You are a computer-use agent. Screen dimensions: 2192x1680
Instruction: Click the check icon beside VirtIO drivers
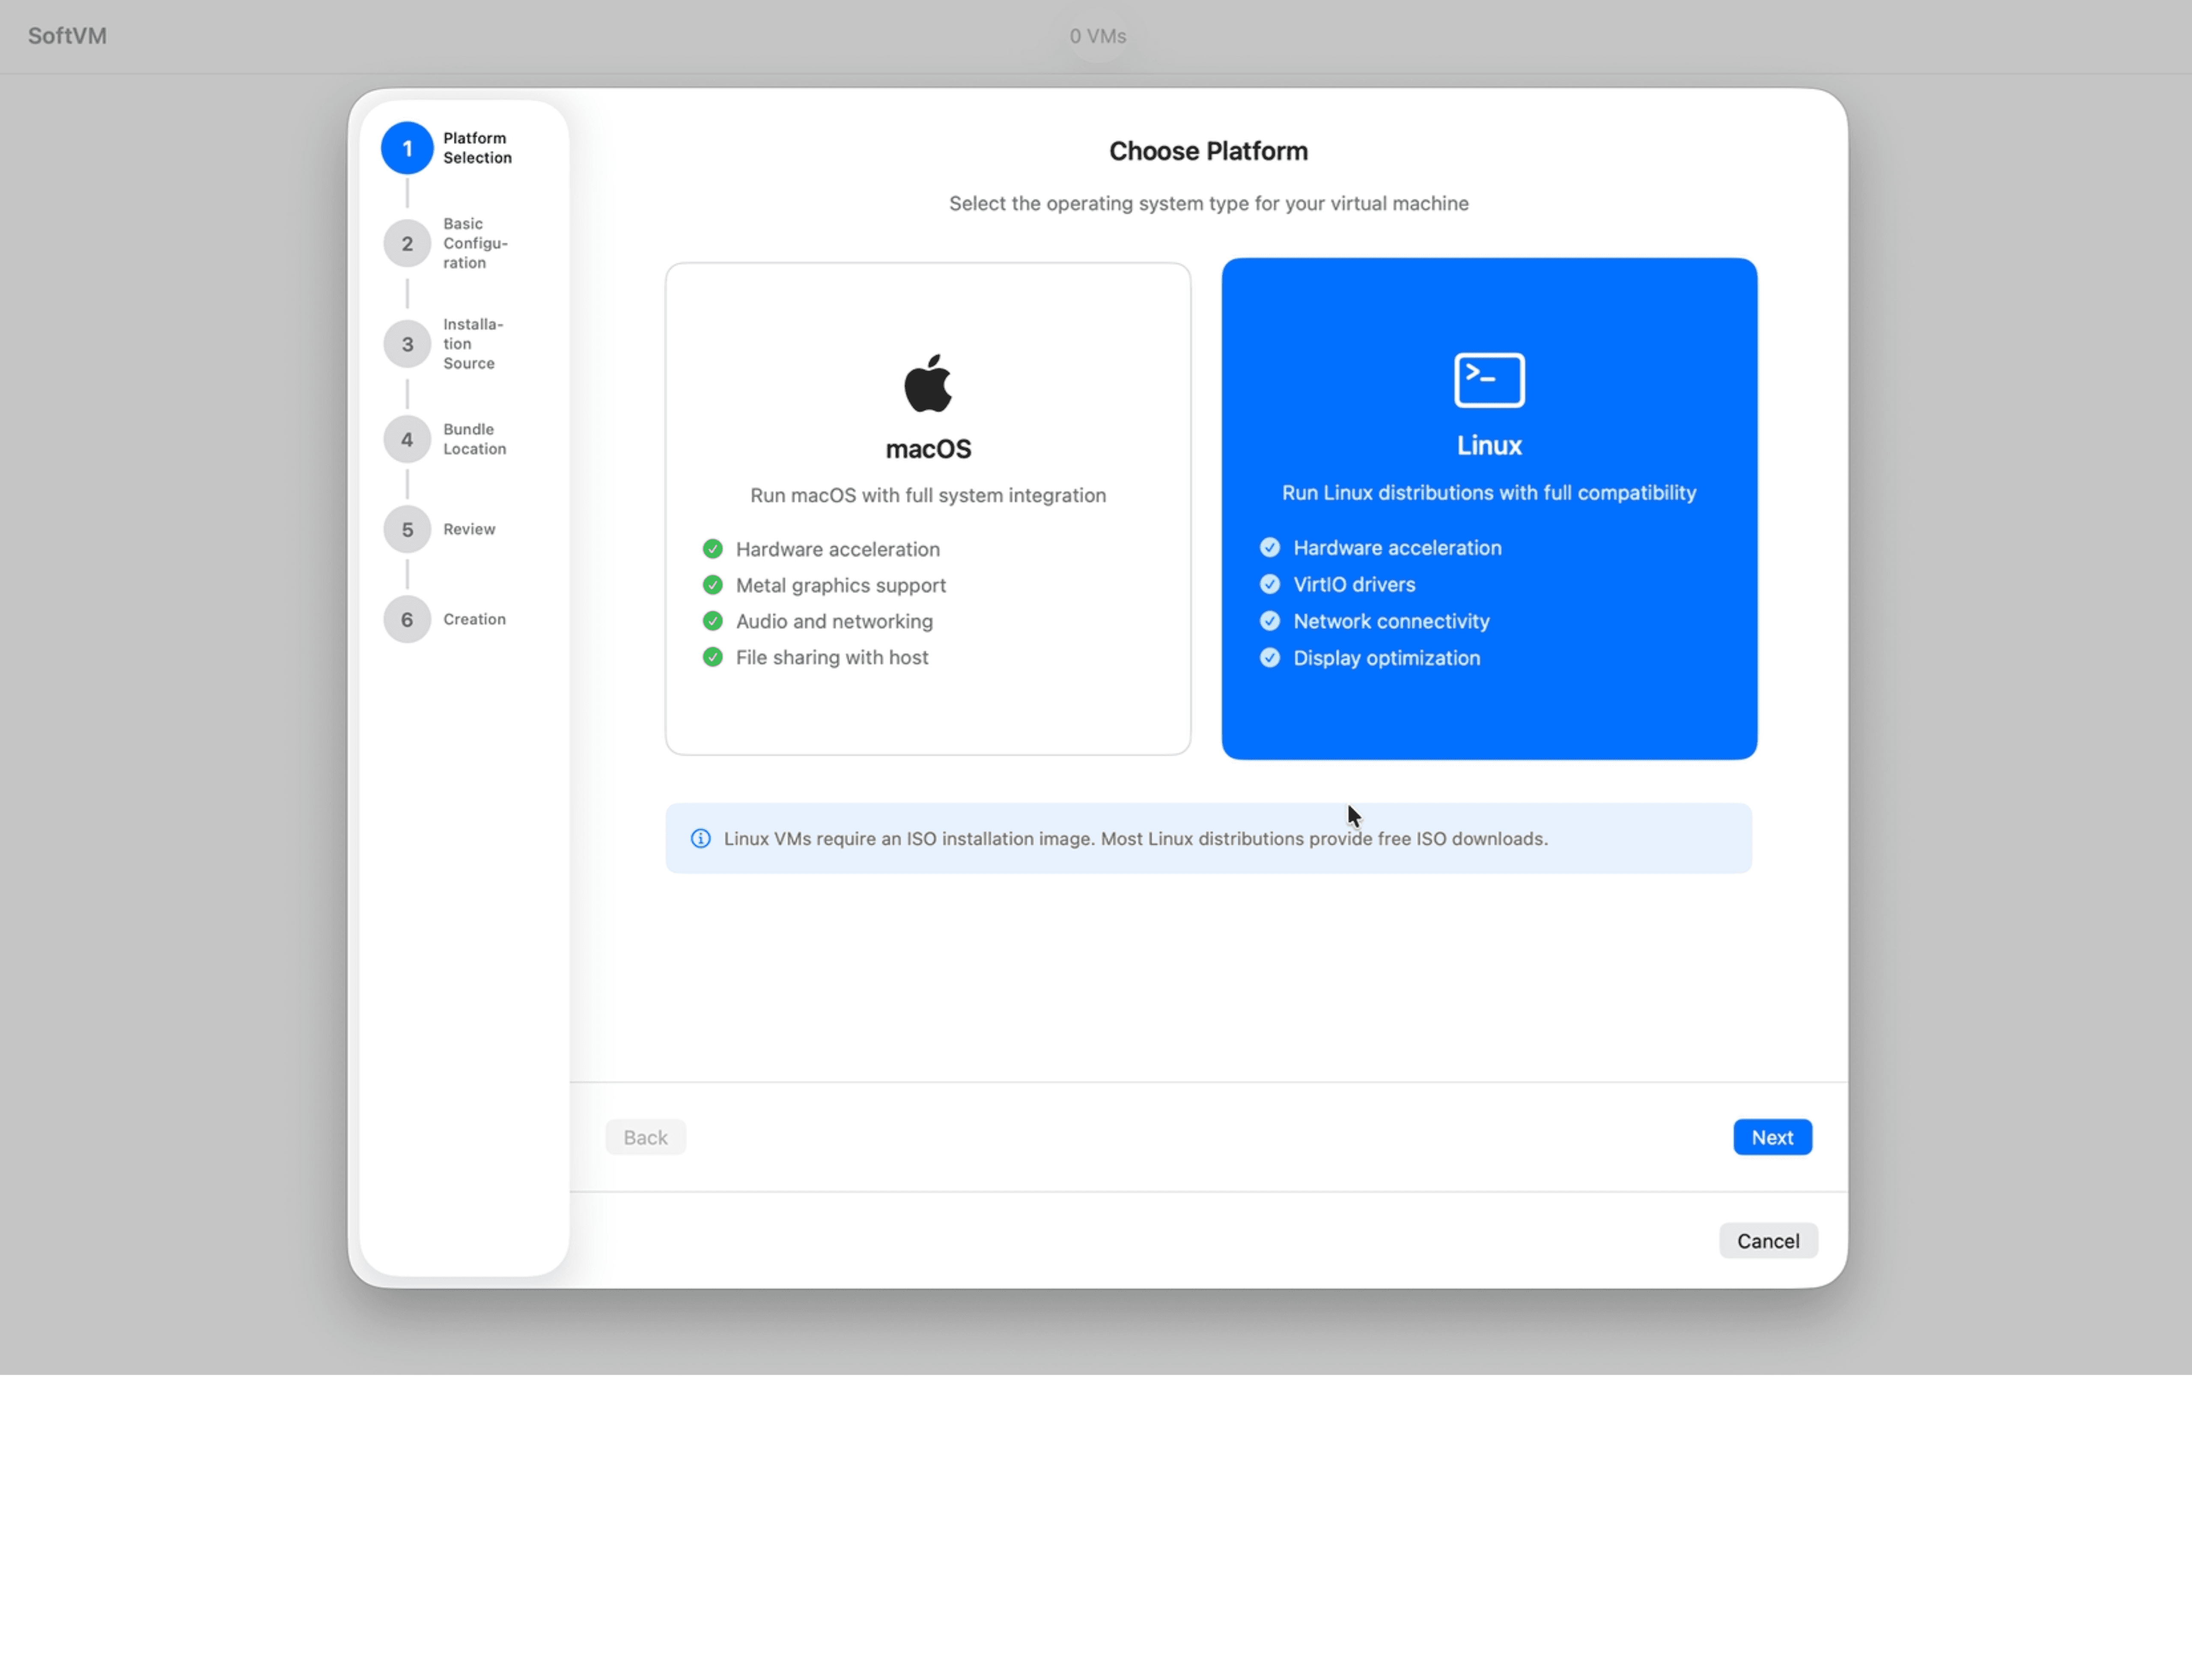1270,584
